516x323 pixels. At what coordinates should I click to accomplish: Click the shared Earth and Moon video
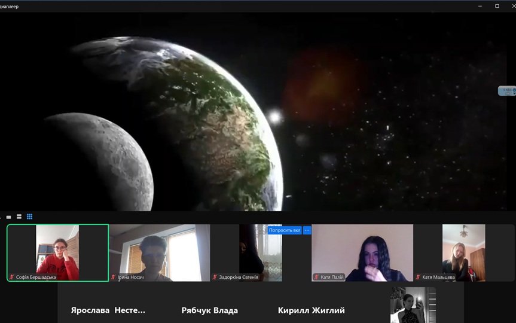(x=258, y=112)
